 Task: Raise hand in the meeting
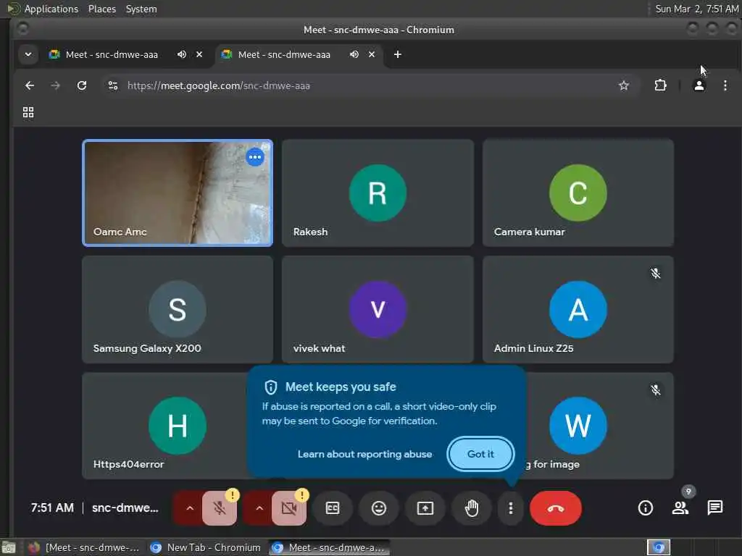click(x=471, y=508)
